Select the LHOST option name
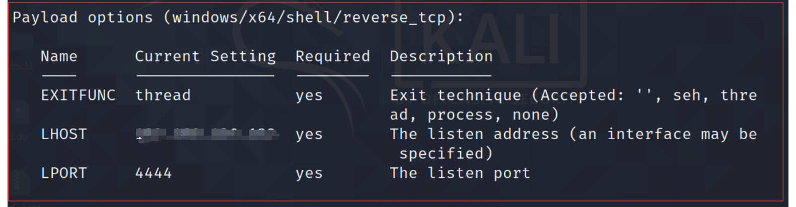796x207 pixels. pyautogui.click(x=64, y=134)
